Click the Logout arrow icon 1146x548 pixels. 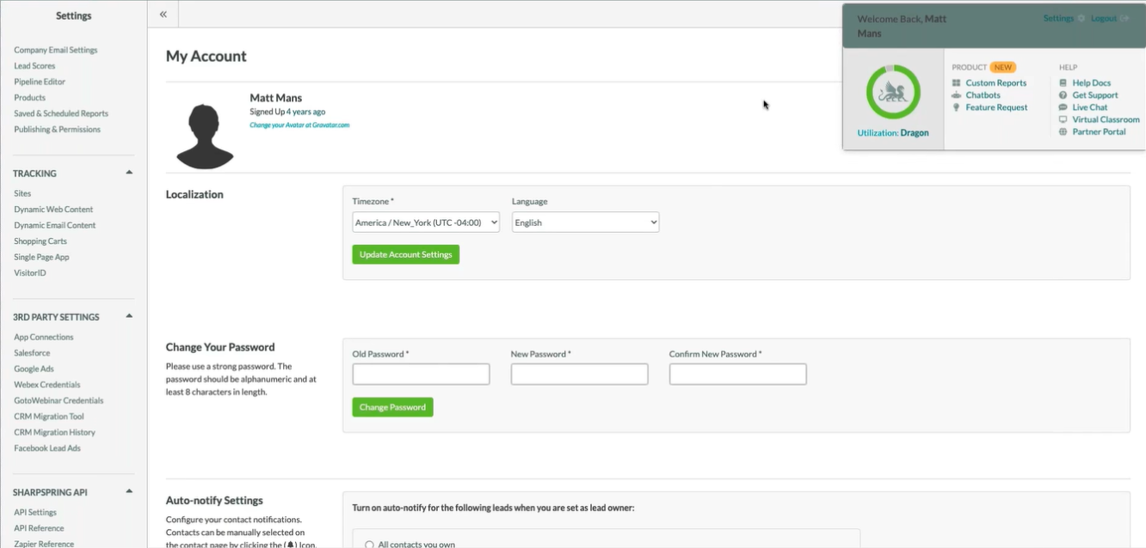1124,19
